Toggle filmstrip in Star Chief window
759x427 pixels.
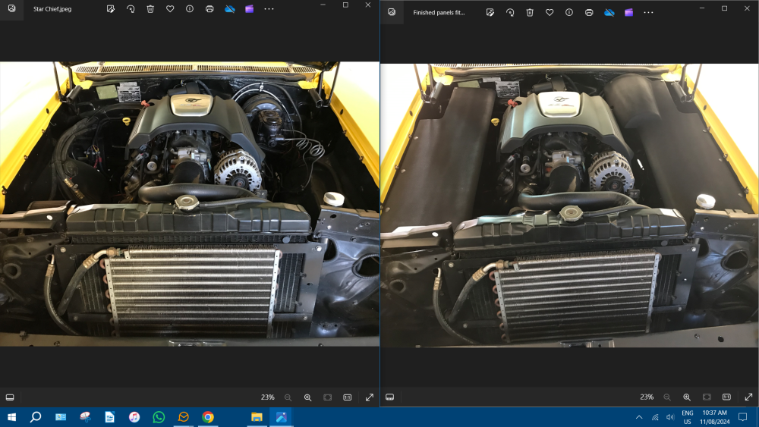[x=10, y=397]
